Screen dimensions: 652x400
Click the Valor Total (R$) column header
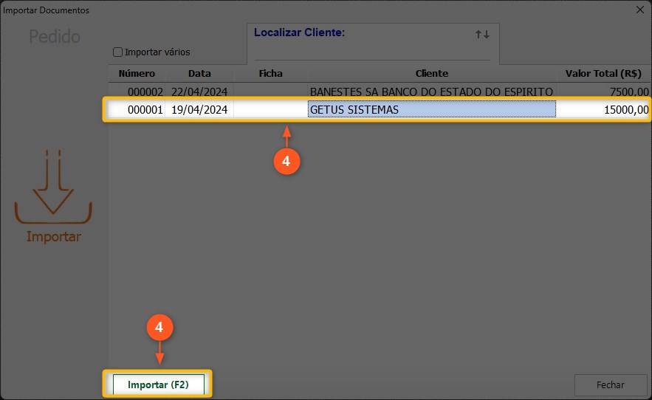pos(603,74)
